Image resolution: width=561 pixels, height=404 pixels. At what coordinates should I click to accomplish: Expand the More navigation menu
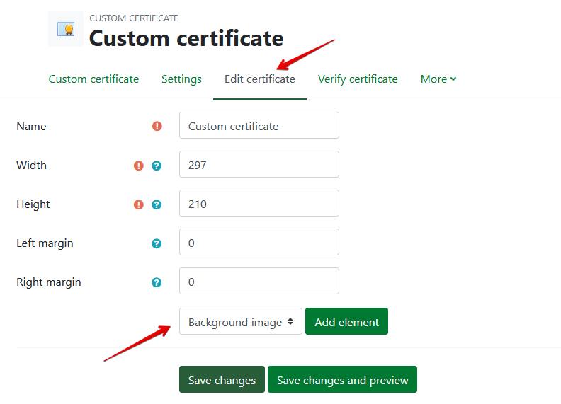(x=438, y=79)
